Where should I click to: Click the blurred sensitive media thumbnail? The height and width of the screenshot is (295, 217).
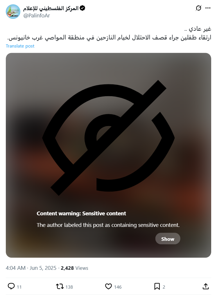108,155
